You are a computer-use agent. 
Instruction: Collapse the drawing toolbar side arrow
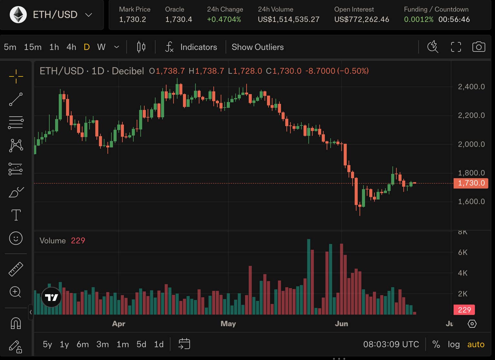pyautogui.click(x=31, y=312)
